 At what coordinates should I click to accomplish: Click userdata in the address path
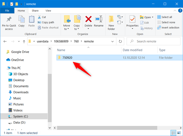43,41
